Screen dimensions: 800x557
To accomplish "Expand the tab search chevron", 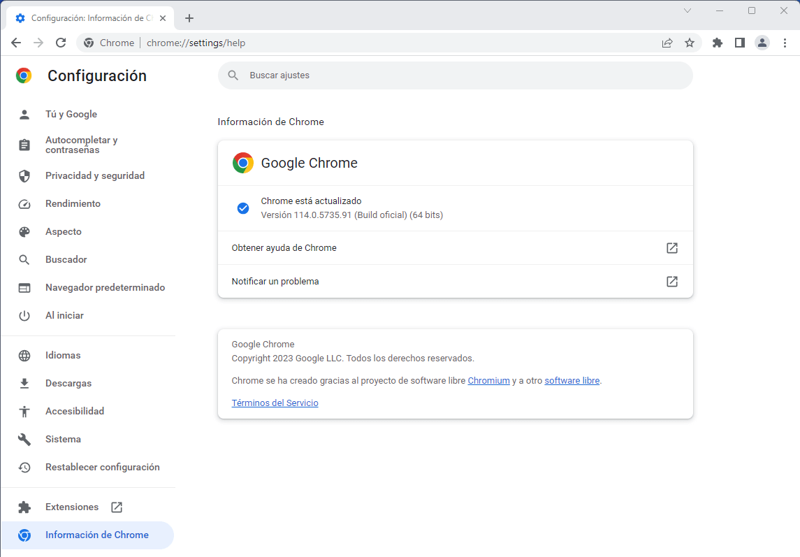I will (x=688, y=10).
